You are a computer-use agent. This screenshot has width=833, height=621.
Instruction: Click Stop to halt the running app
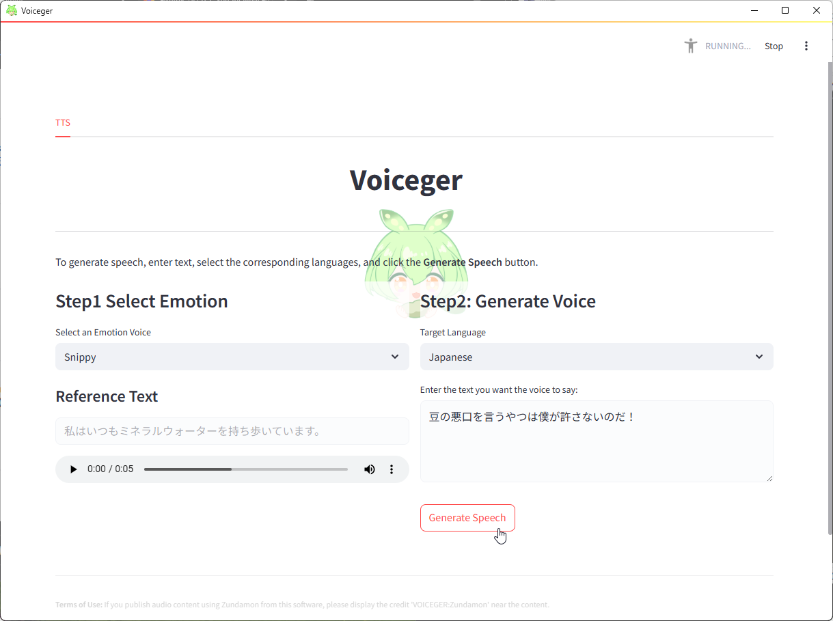[x=774, y=45]
